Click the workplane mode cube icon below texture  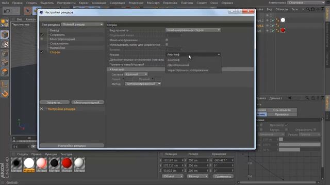5,53
